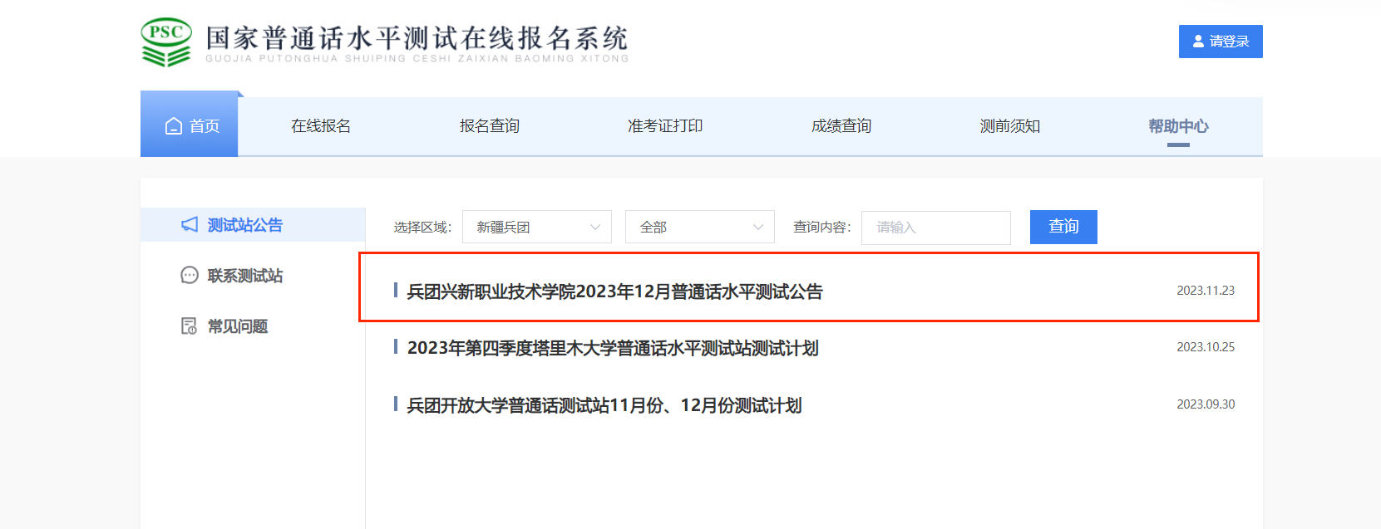Go to the 首页 tab

tap(190, 124)
